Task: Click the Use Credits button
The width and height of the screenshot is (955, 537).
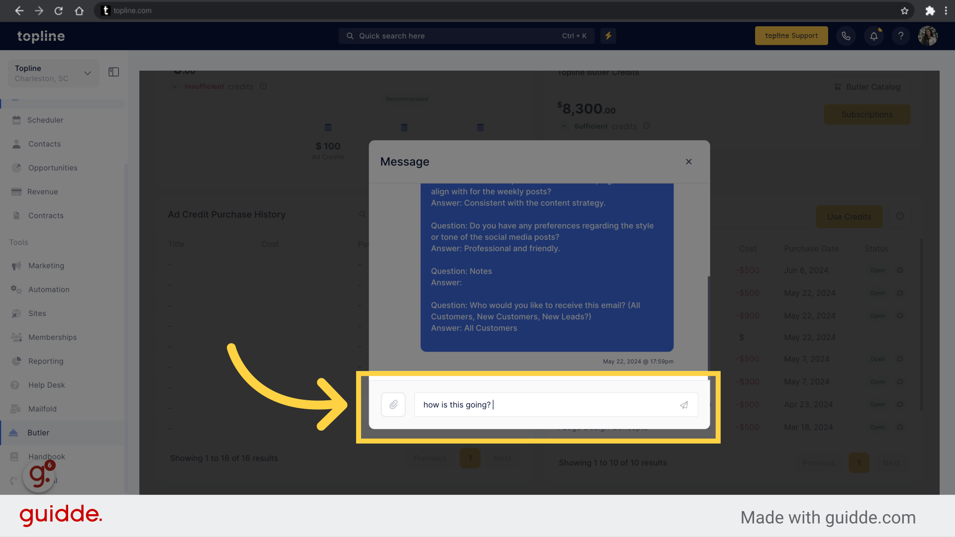Action: (849, 217)
